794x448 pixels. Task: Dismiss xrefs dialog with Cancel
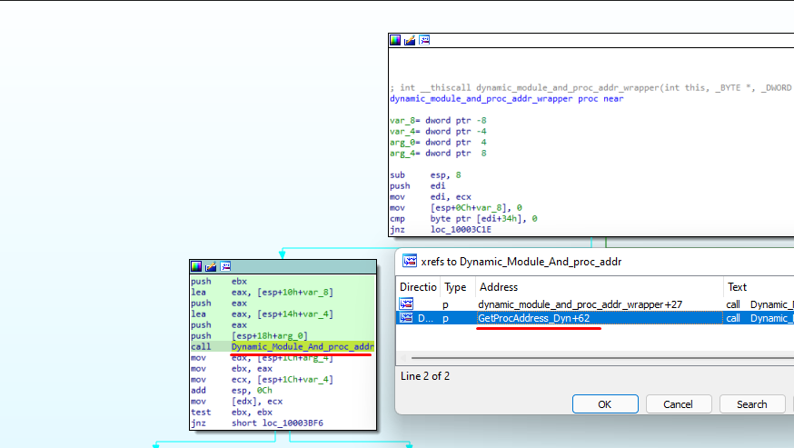click(x=679, y=403)
